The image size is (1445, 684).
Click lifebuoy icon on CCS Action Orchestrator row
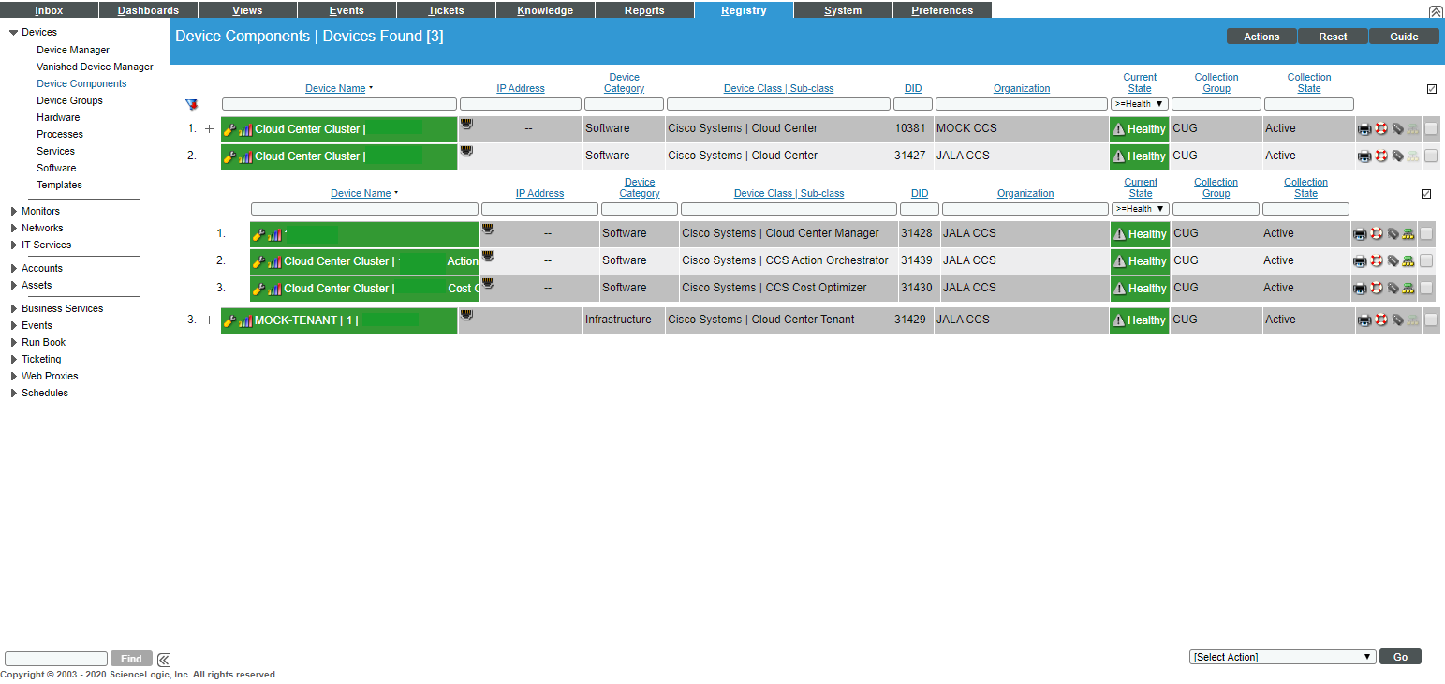coord(1376,261)
